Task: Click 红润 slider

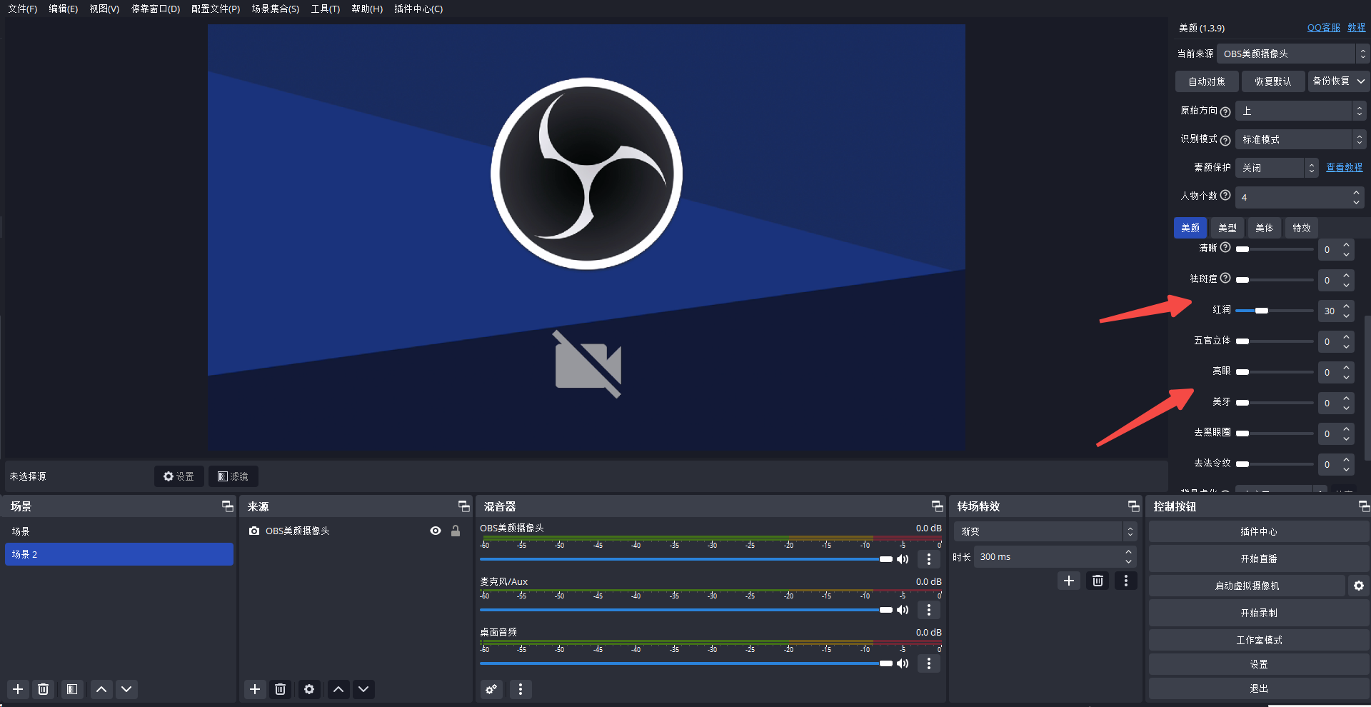Action: click(x=1275, y=311)
